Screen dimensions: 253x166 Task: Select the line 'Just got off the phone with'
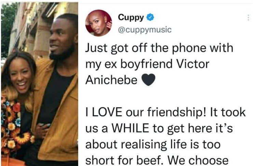pos(159,48)
